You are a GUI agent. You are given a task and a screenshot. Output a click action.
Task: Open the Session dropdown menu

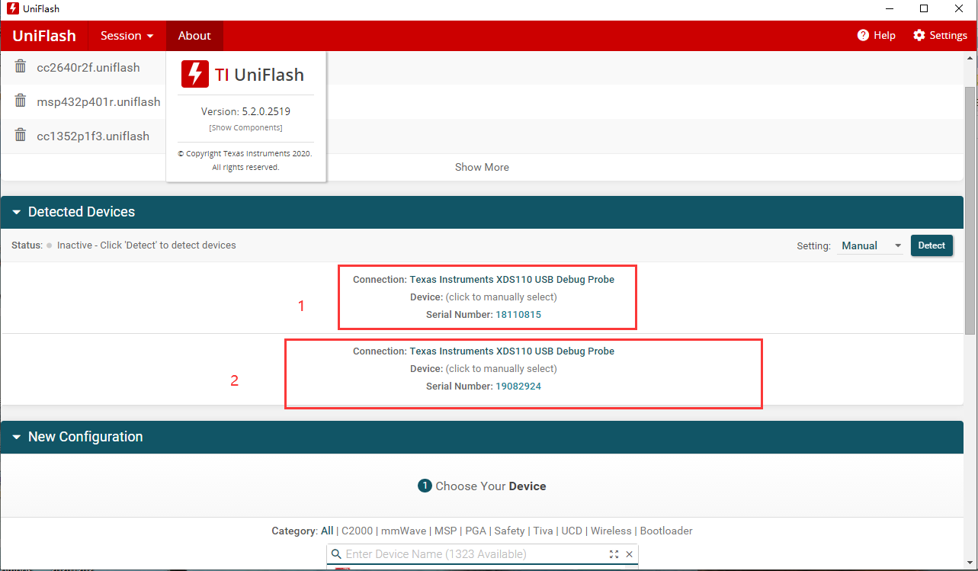tap(127, 36)
